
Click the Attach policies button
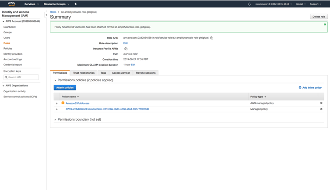pos(65,88)
